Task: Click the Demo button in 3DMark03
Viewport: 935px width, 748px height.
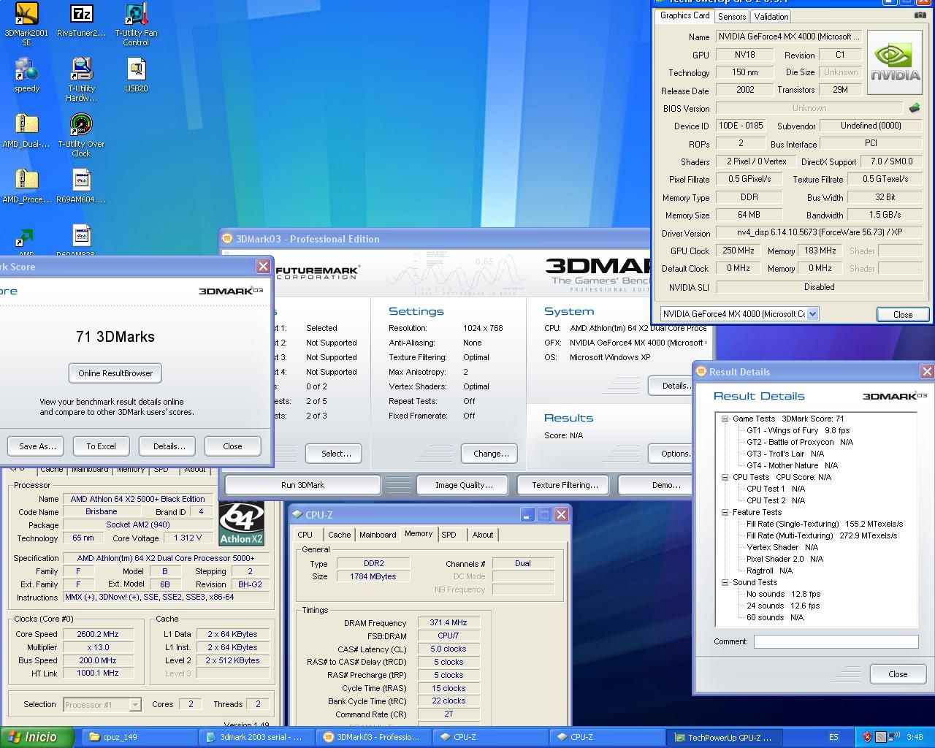Action: click(x=666, y=485)
